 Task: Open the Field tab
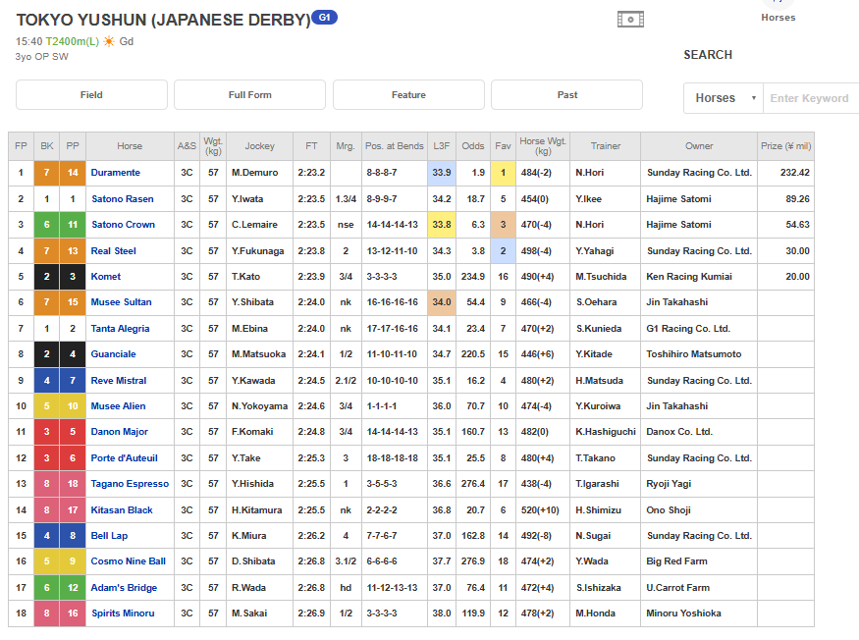pyautogui.click(x=91, y=95)
